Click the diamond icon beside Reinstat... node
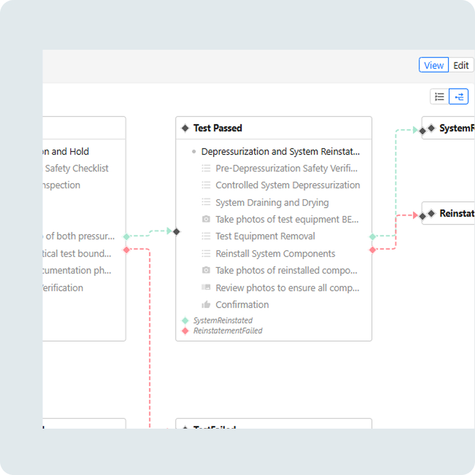The width and height of the screenshot is (475, 475). [431, 214]
